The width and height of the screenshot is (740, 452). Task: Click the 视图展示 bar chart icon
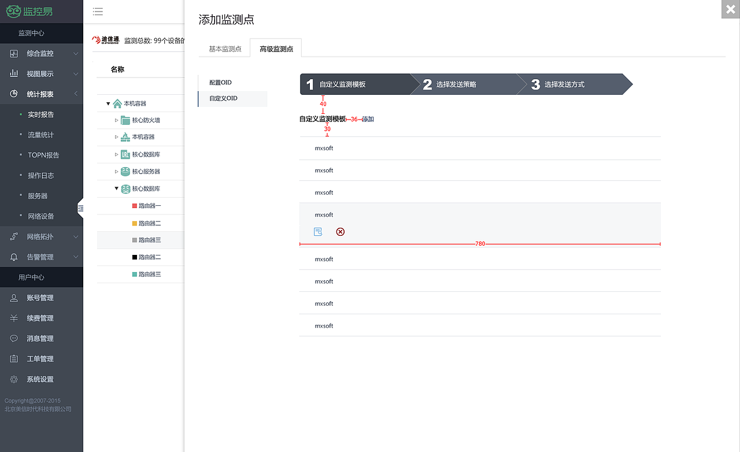coord(14,74)
